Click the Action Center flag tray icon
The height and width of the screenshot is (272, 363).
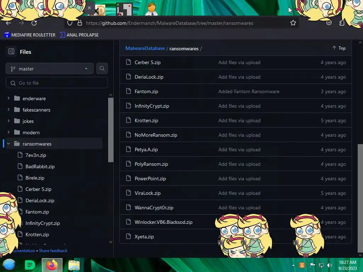[312, 265]
